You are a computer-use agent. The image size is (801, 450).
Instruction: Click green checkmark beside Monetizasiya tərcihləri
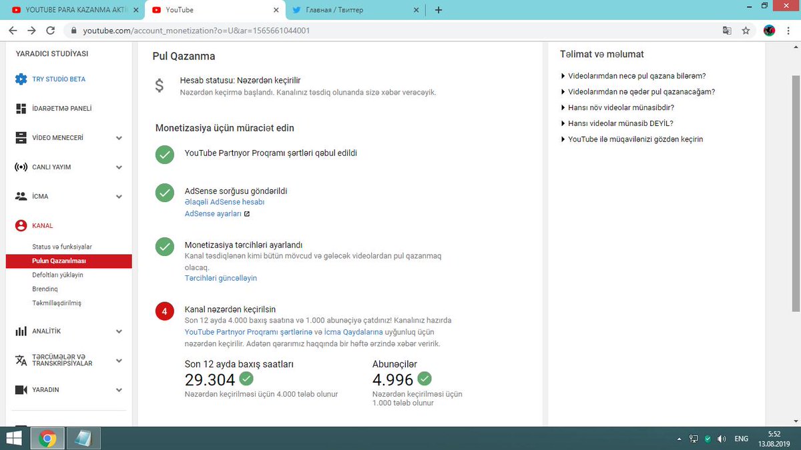(164, 246)
